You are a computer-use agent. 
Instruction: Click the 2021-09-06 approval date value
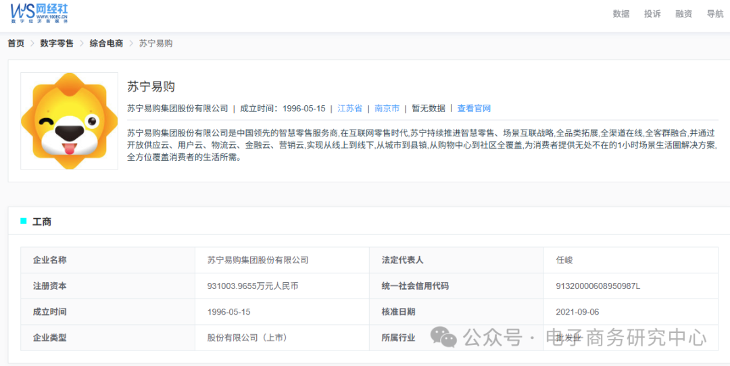577,312
